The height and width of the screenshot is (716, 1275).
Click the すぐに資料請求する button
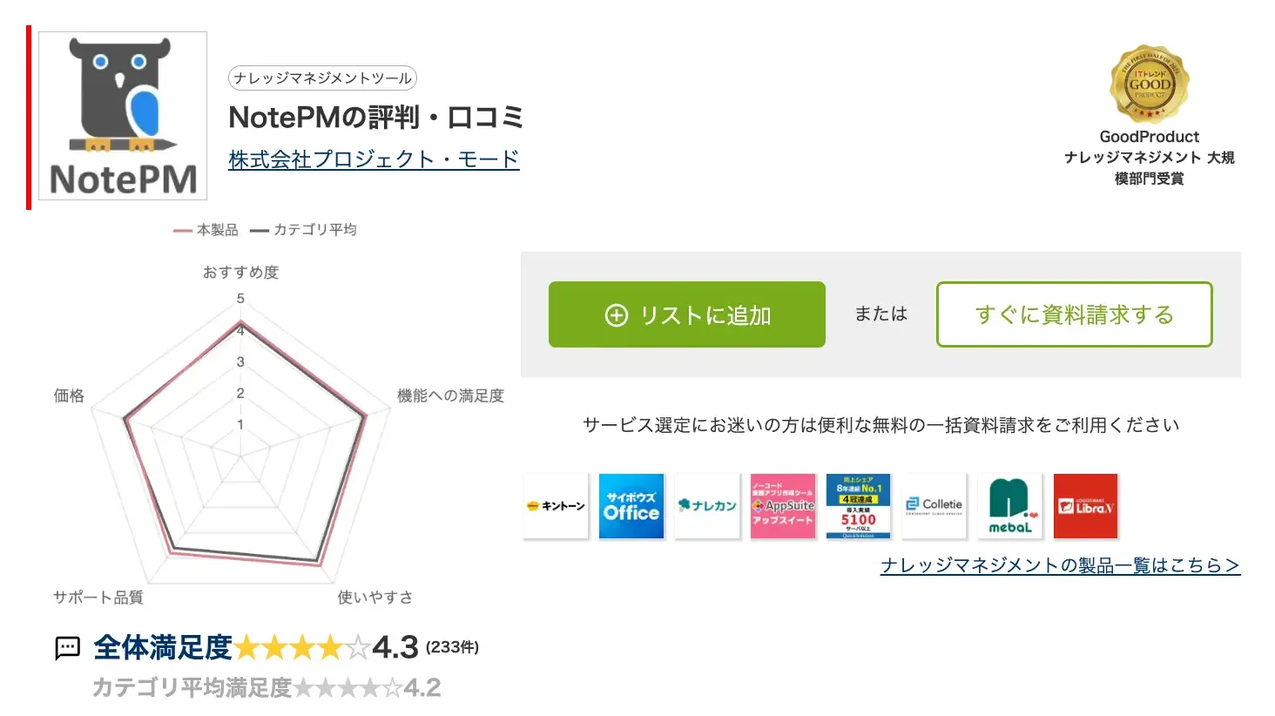1074,315
